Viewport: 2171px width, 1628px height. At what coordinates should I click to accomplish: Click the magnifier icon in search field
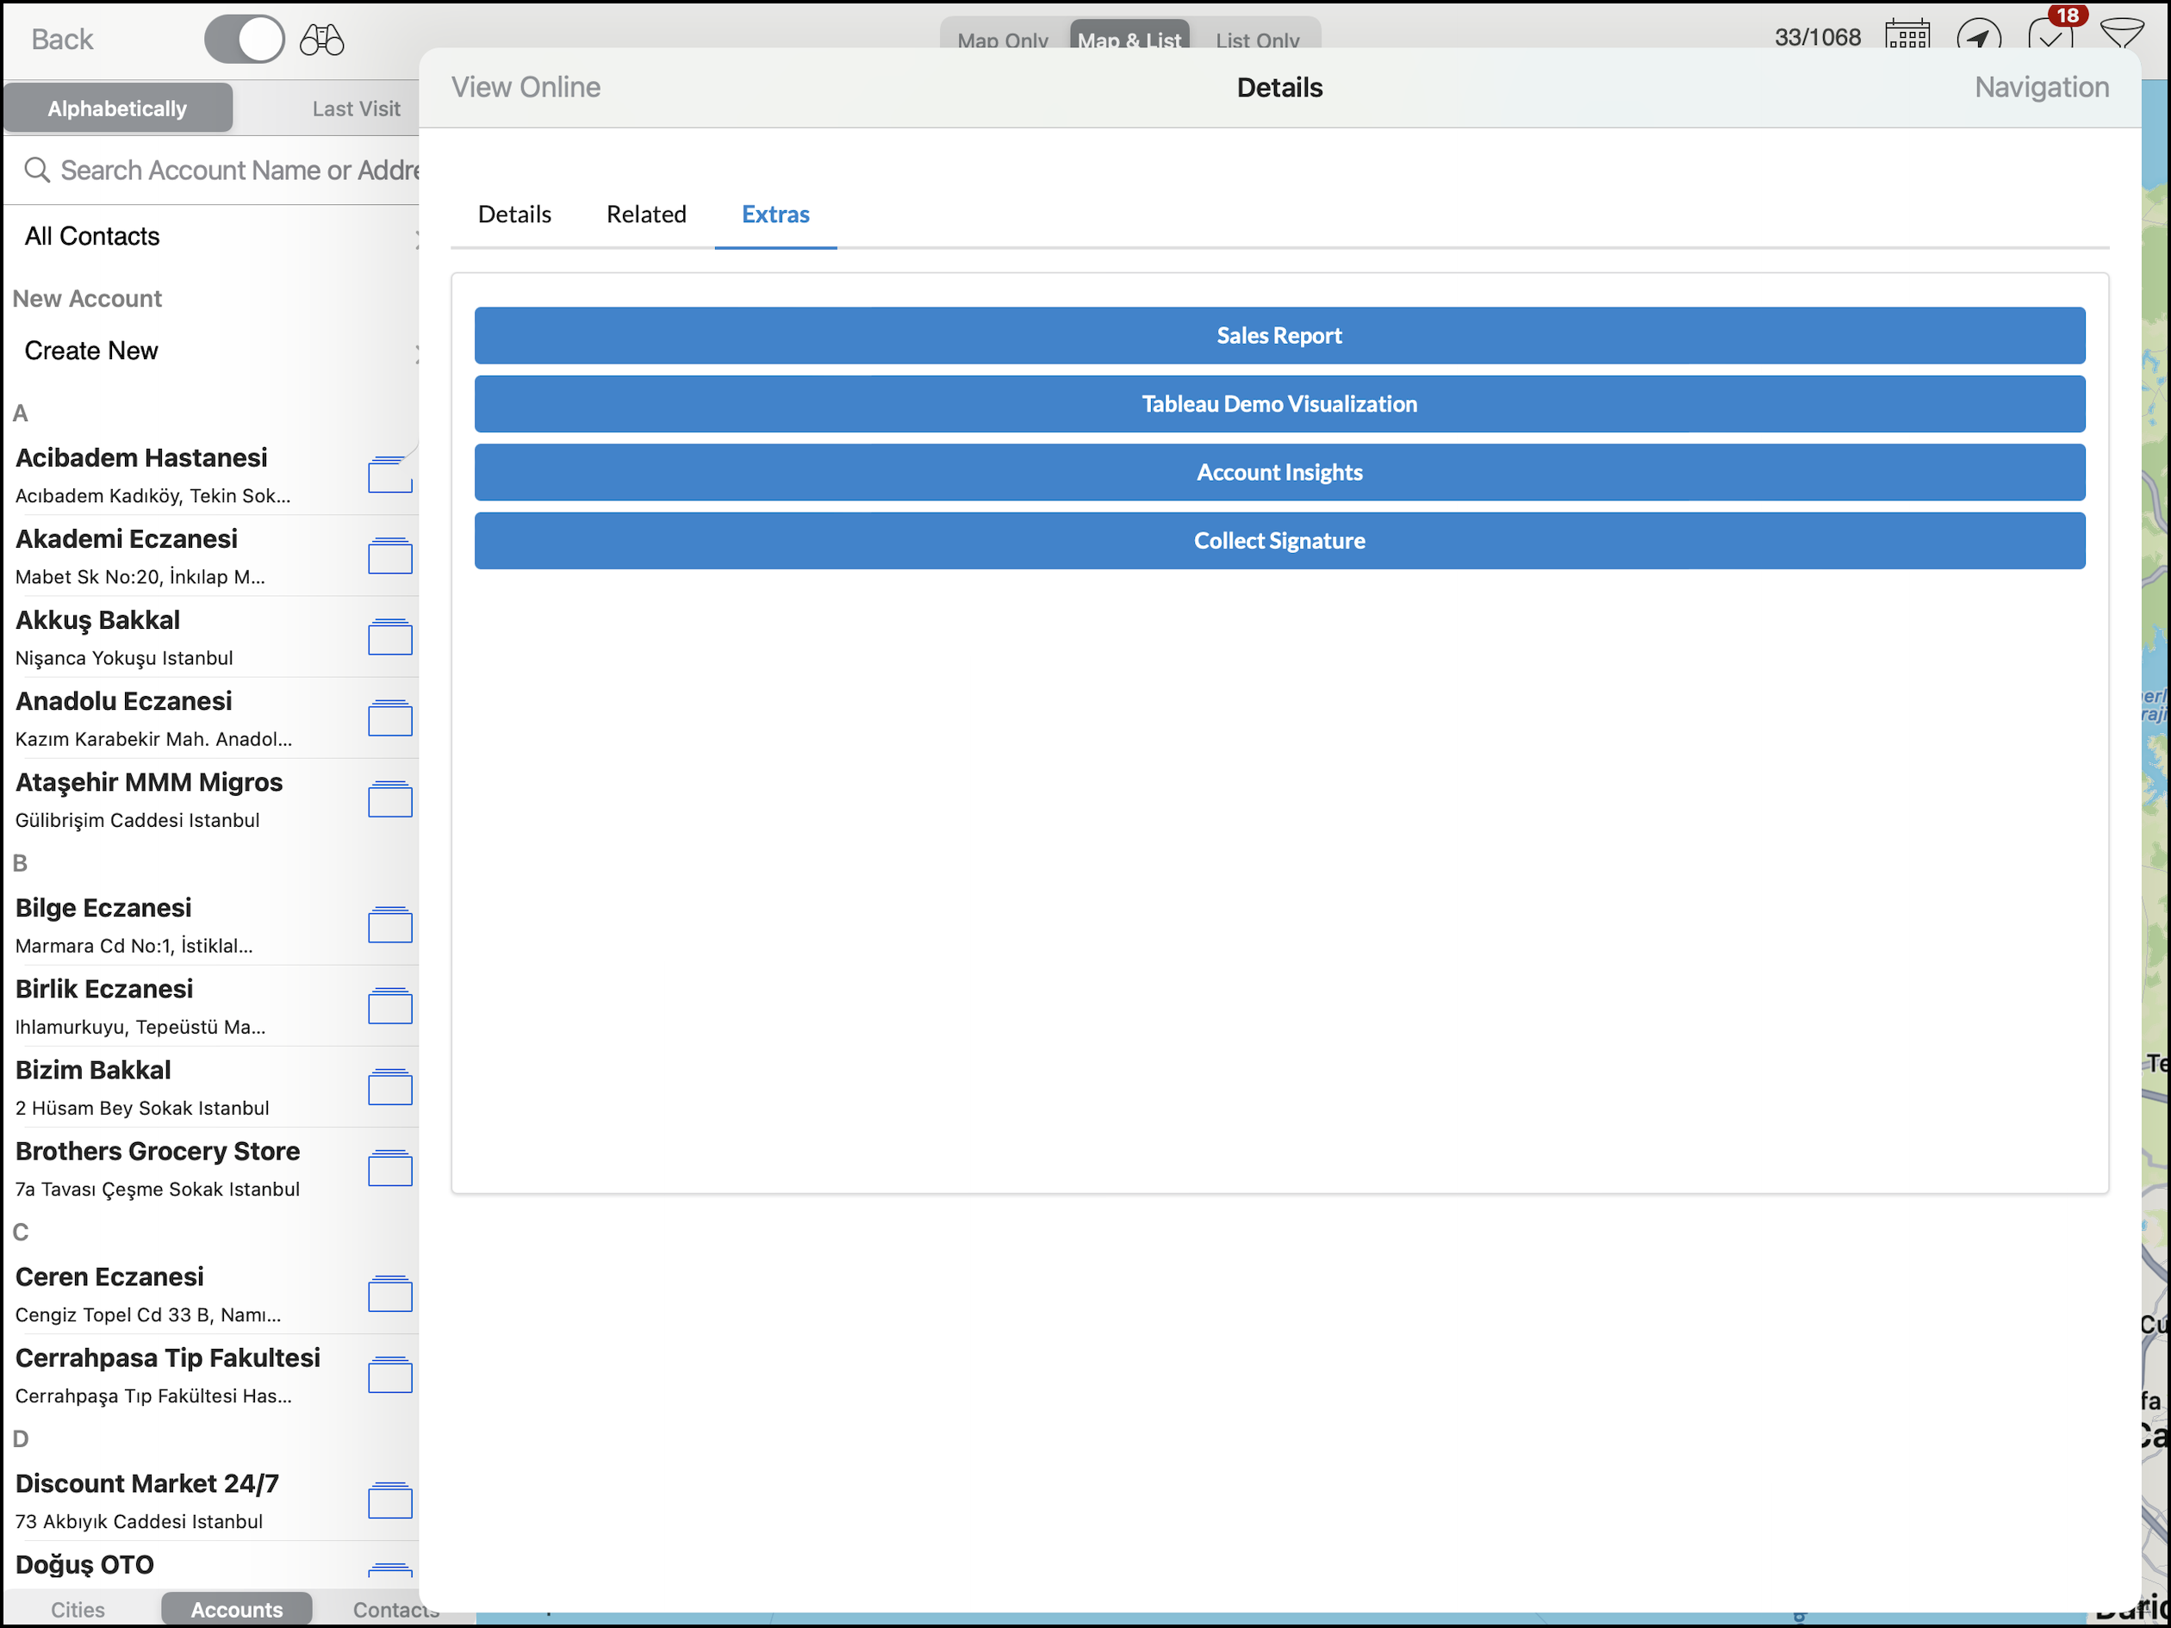[37, 170]
